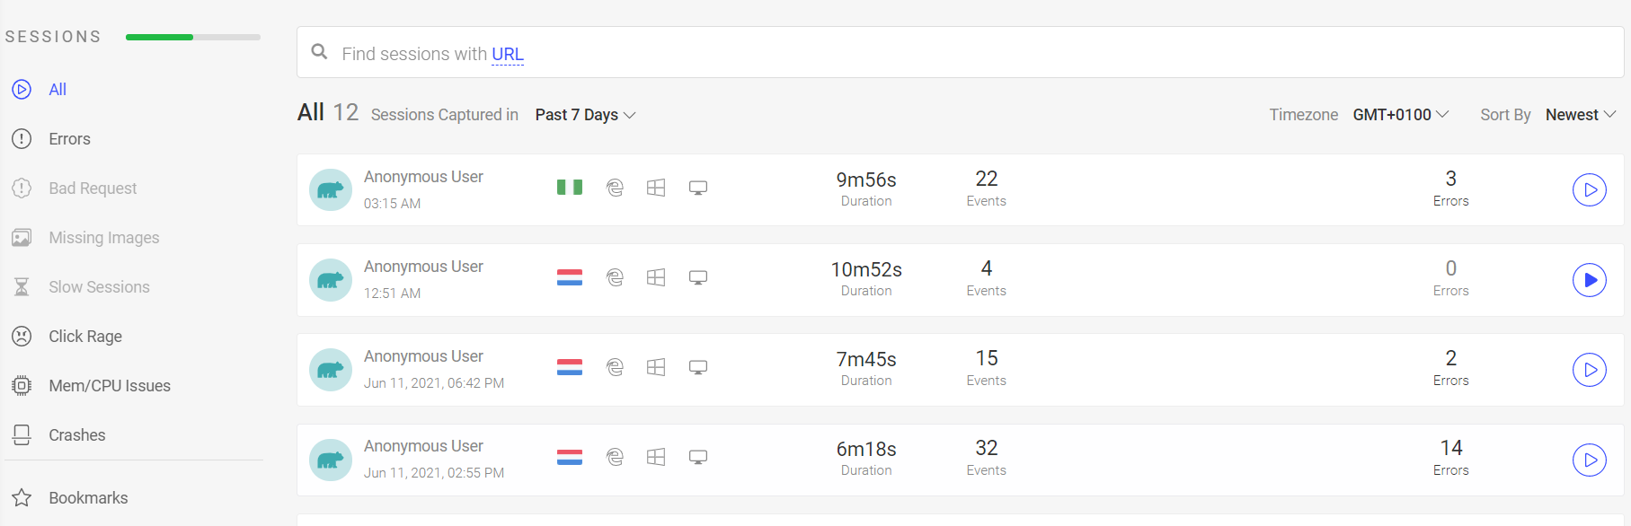
Task: Open Bookmarks from the sidebar
Action: click(x=87, y=498)
